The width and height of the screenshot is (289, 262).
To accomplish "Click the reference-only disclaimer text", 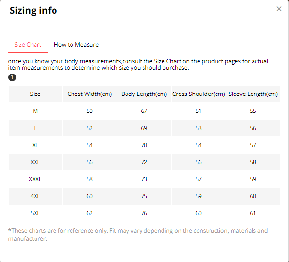I will tap(138, 235).
